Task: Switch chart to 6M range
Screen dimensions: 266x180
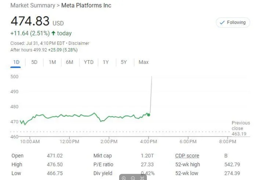Action: [69, 62]
